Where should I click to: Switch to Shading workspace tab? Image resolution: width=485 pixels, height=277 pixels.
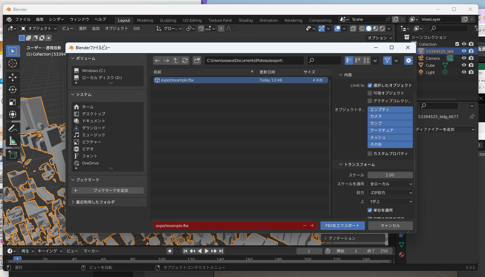(x=245, y=20)
